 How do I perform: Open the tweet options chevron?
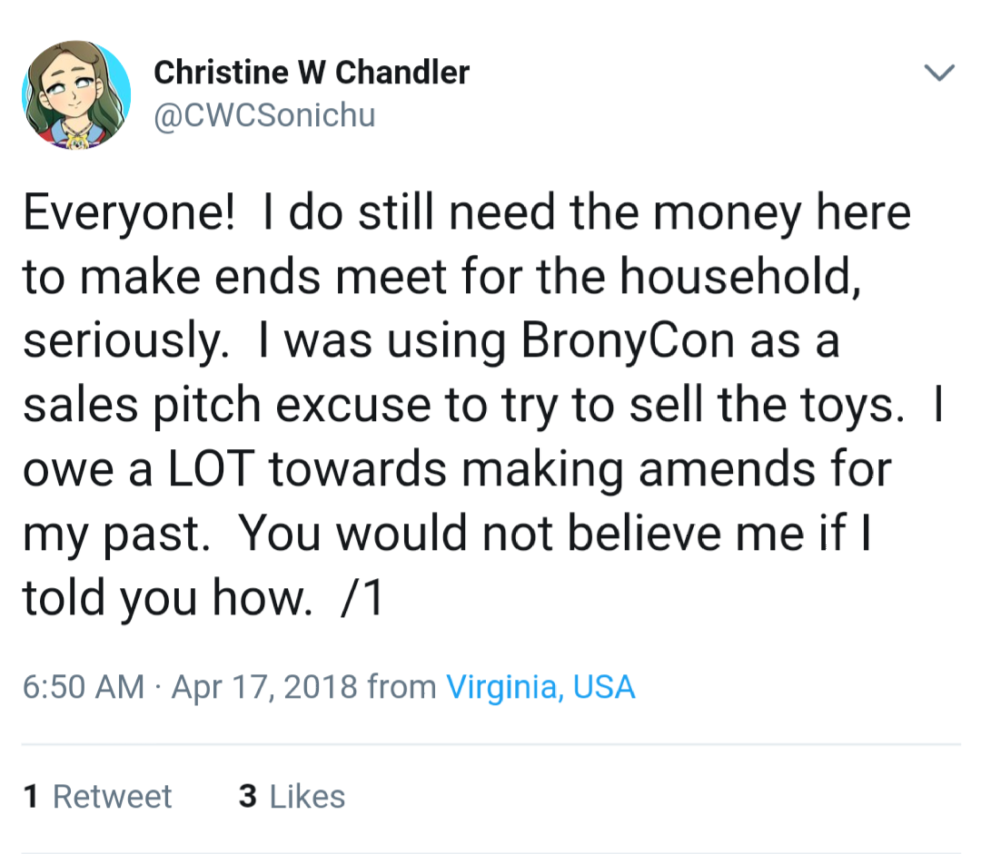pos(938,72)
